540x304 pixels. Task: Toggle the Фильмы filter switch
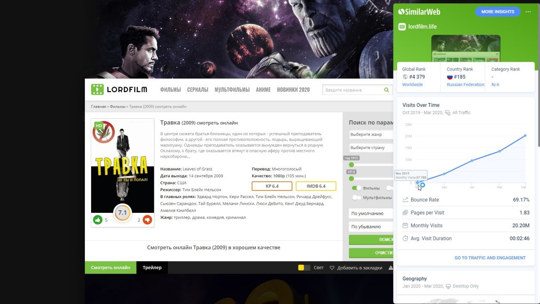point(357,188)
